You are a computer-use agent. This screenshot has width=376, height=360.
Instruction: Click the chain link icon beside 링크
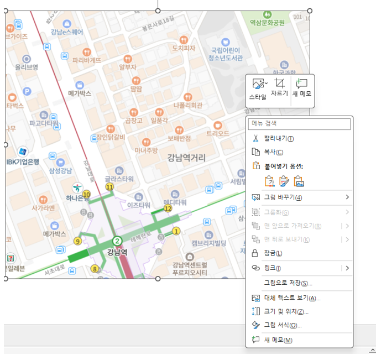(x=255, y=268)
